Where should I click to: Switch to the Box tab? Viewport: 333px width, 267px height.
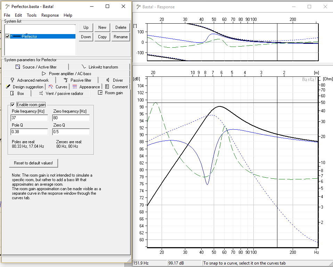(x=17, y=94)
